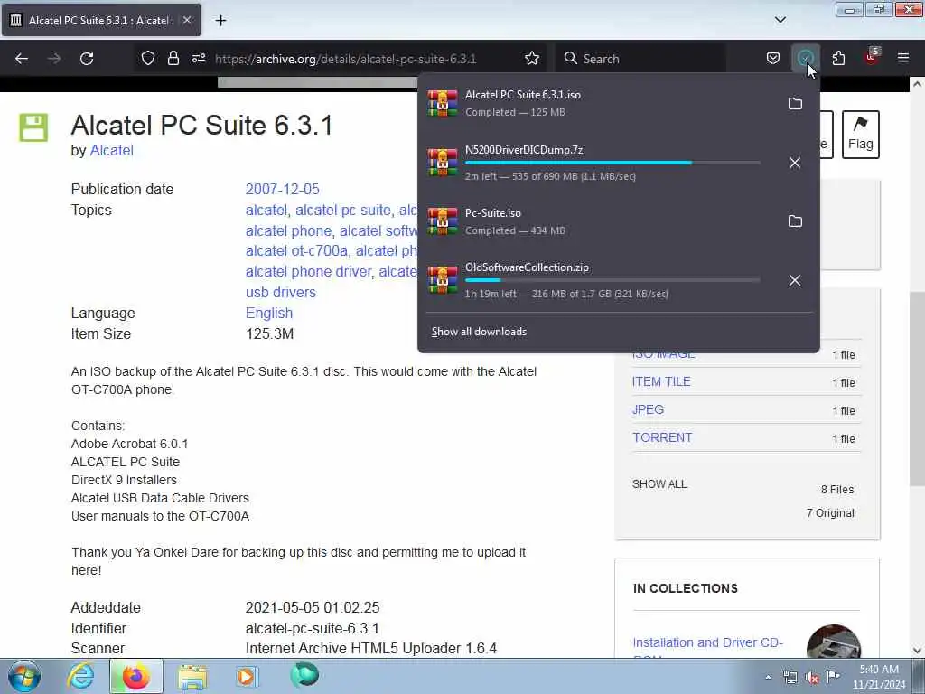
Task: Open the 'alcatel pc suite' topic link
Action: [343, 210]
